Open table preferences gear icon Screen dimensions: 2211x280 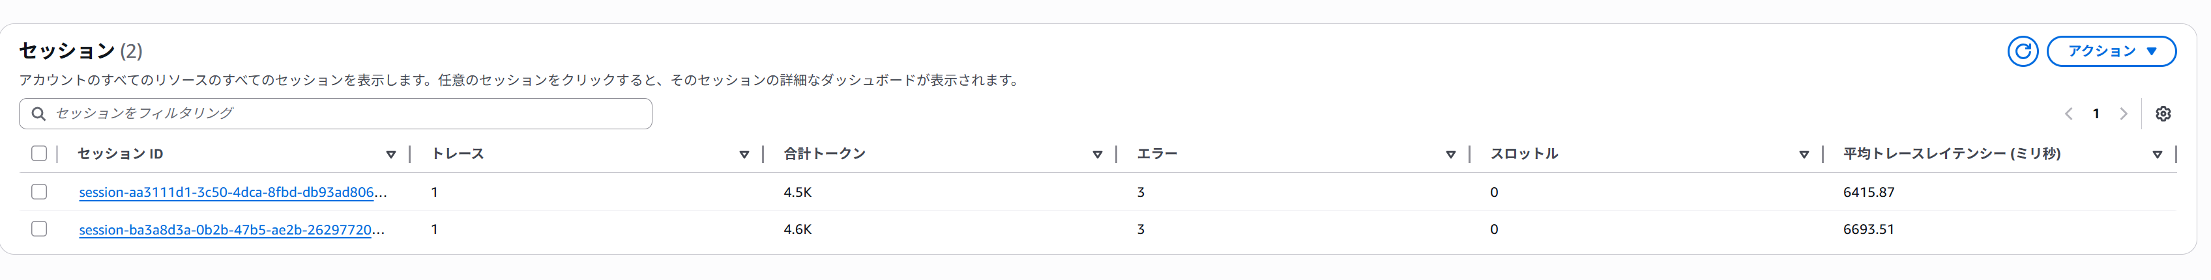[x=2163, y=114]
